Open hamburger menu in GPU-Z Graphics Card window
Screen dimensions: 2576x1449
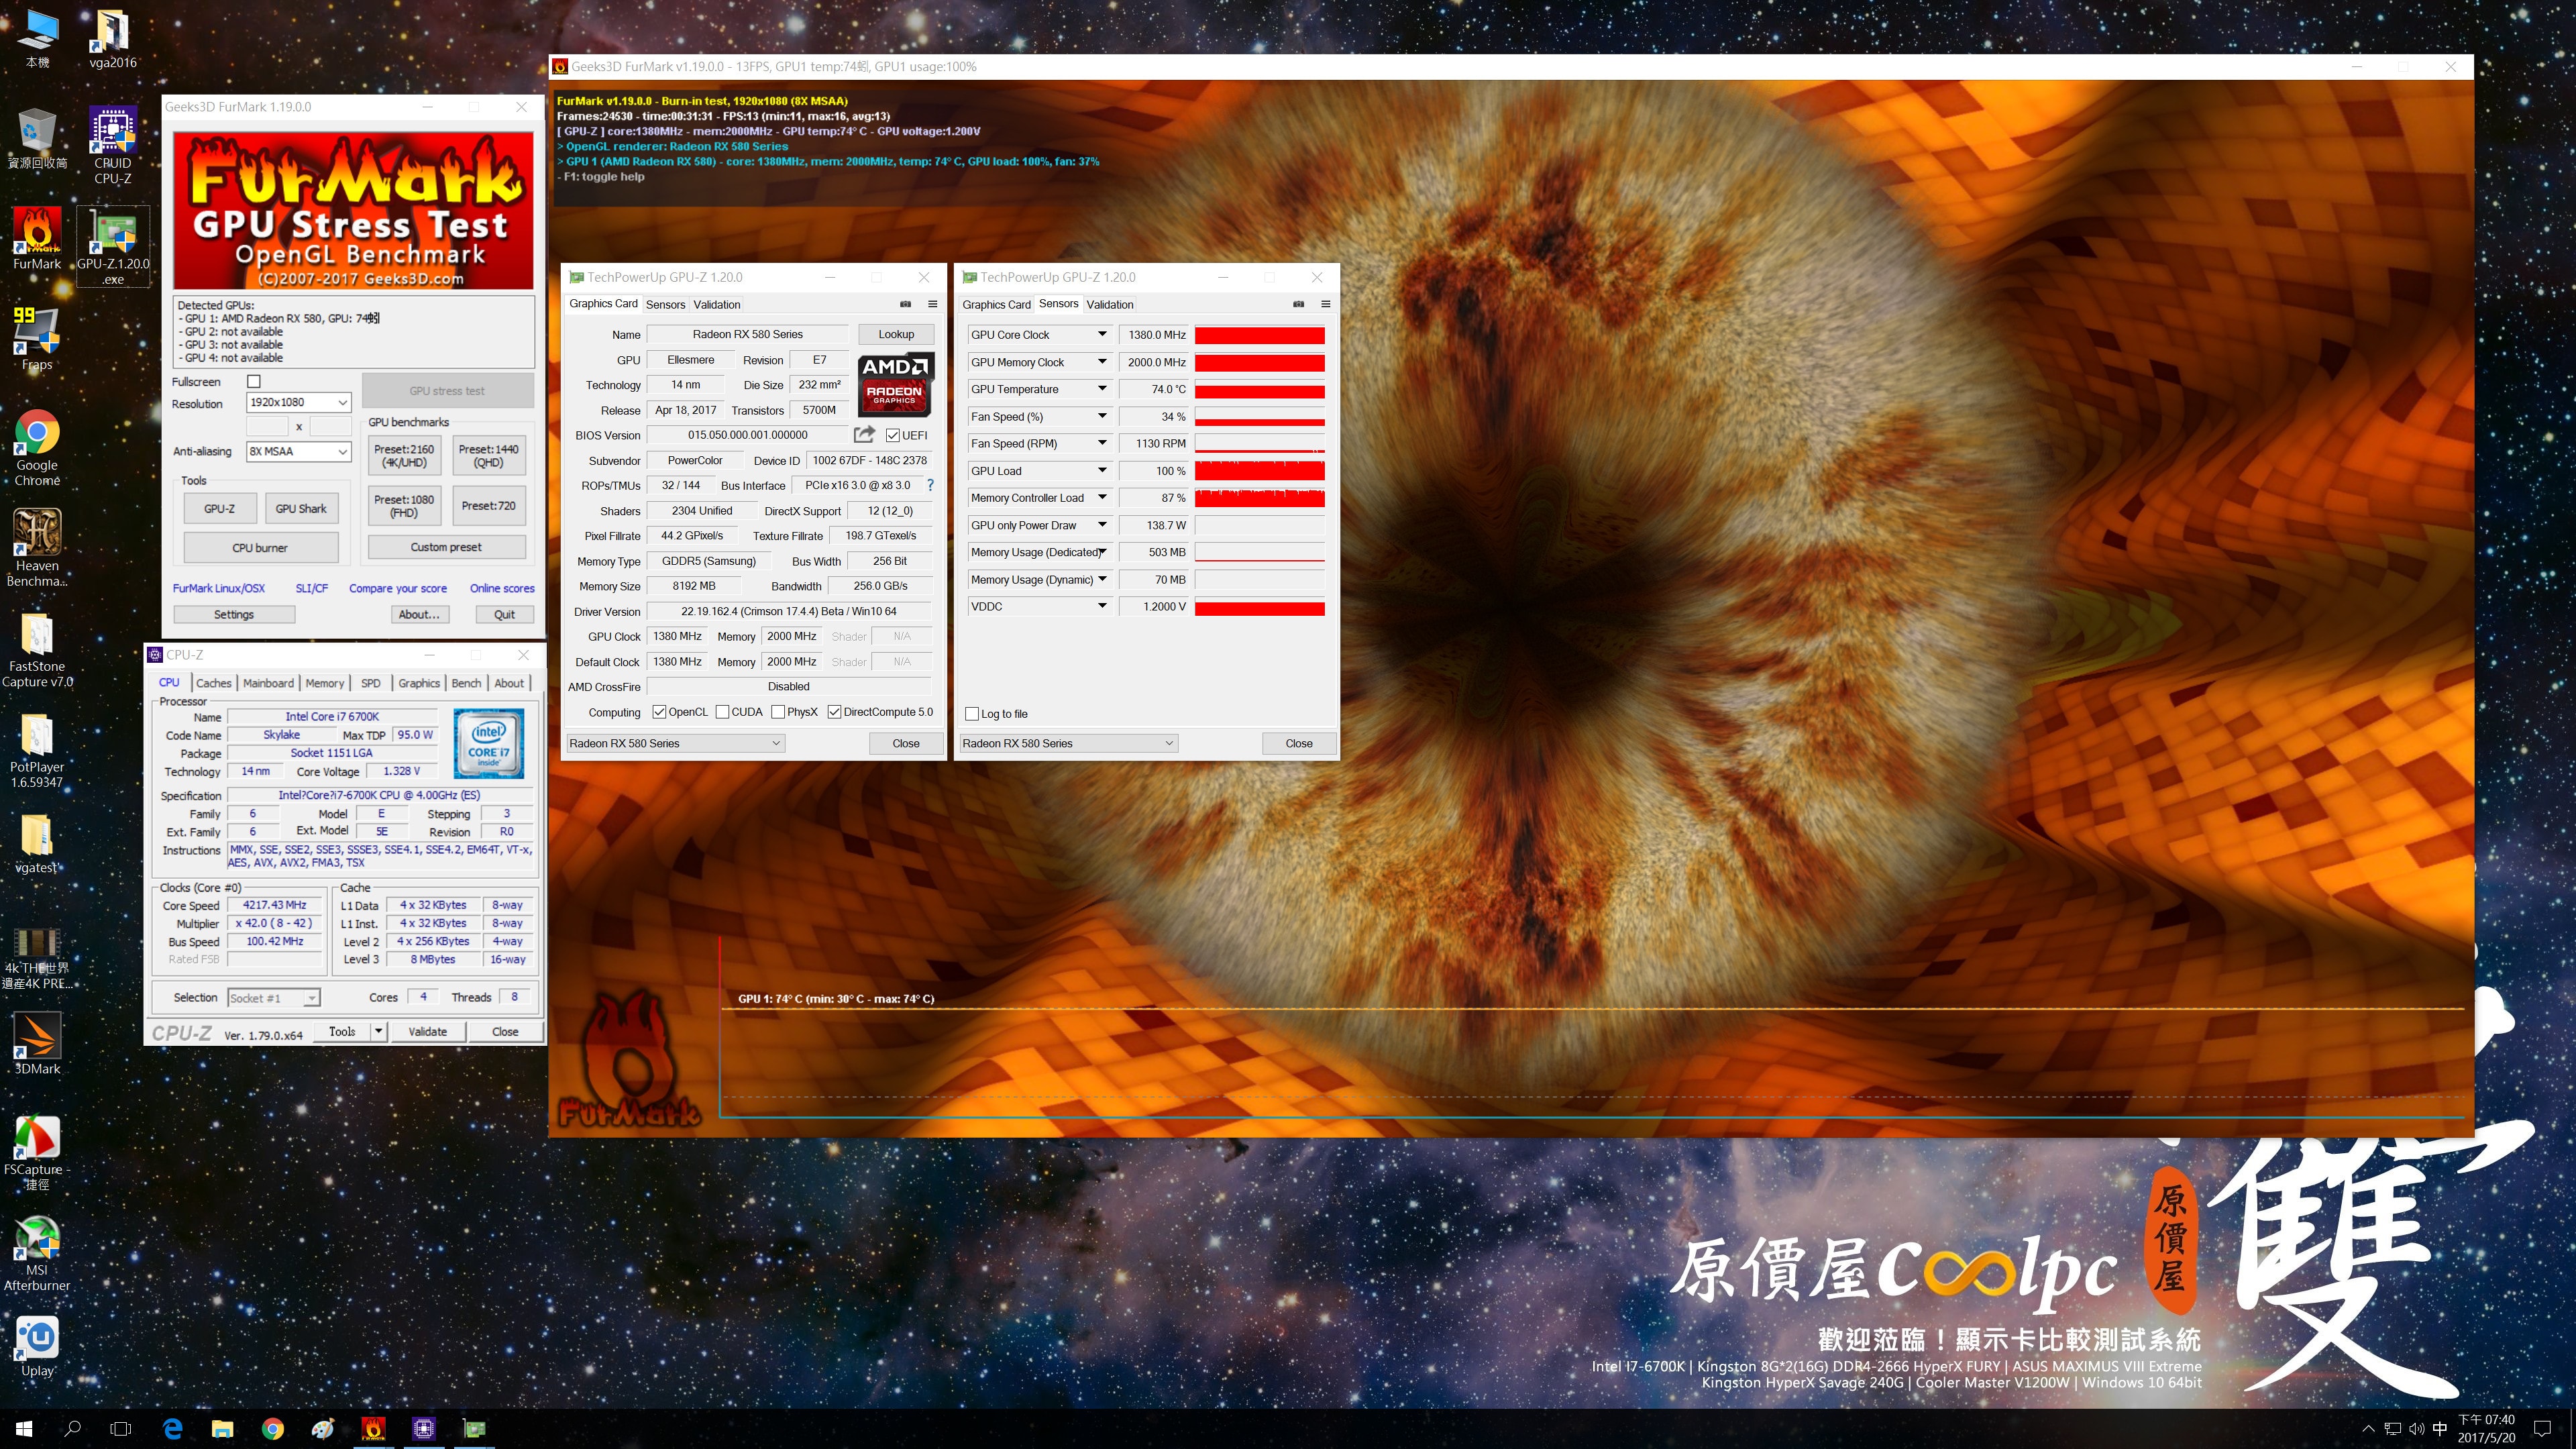pos(932,304)
